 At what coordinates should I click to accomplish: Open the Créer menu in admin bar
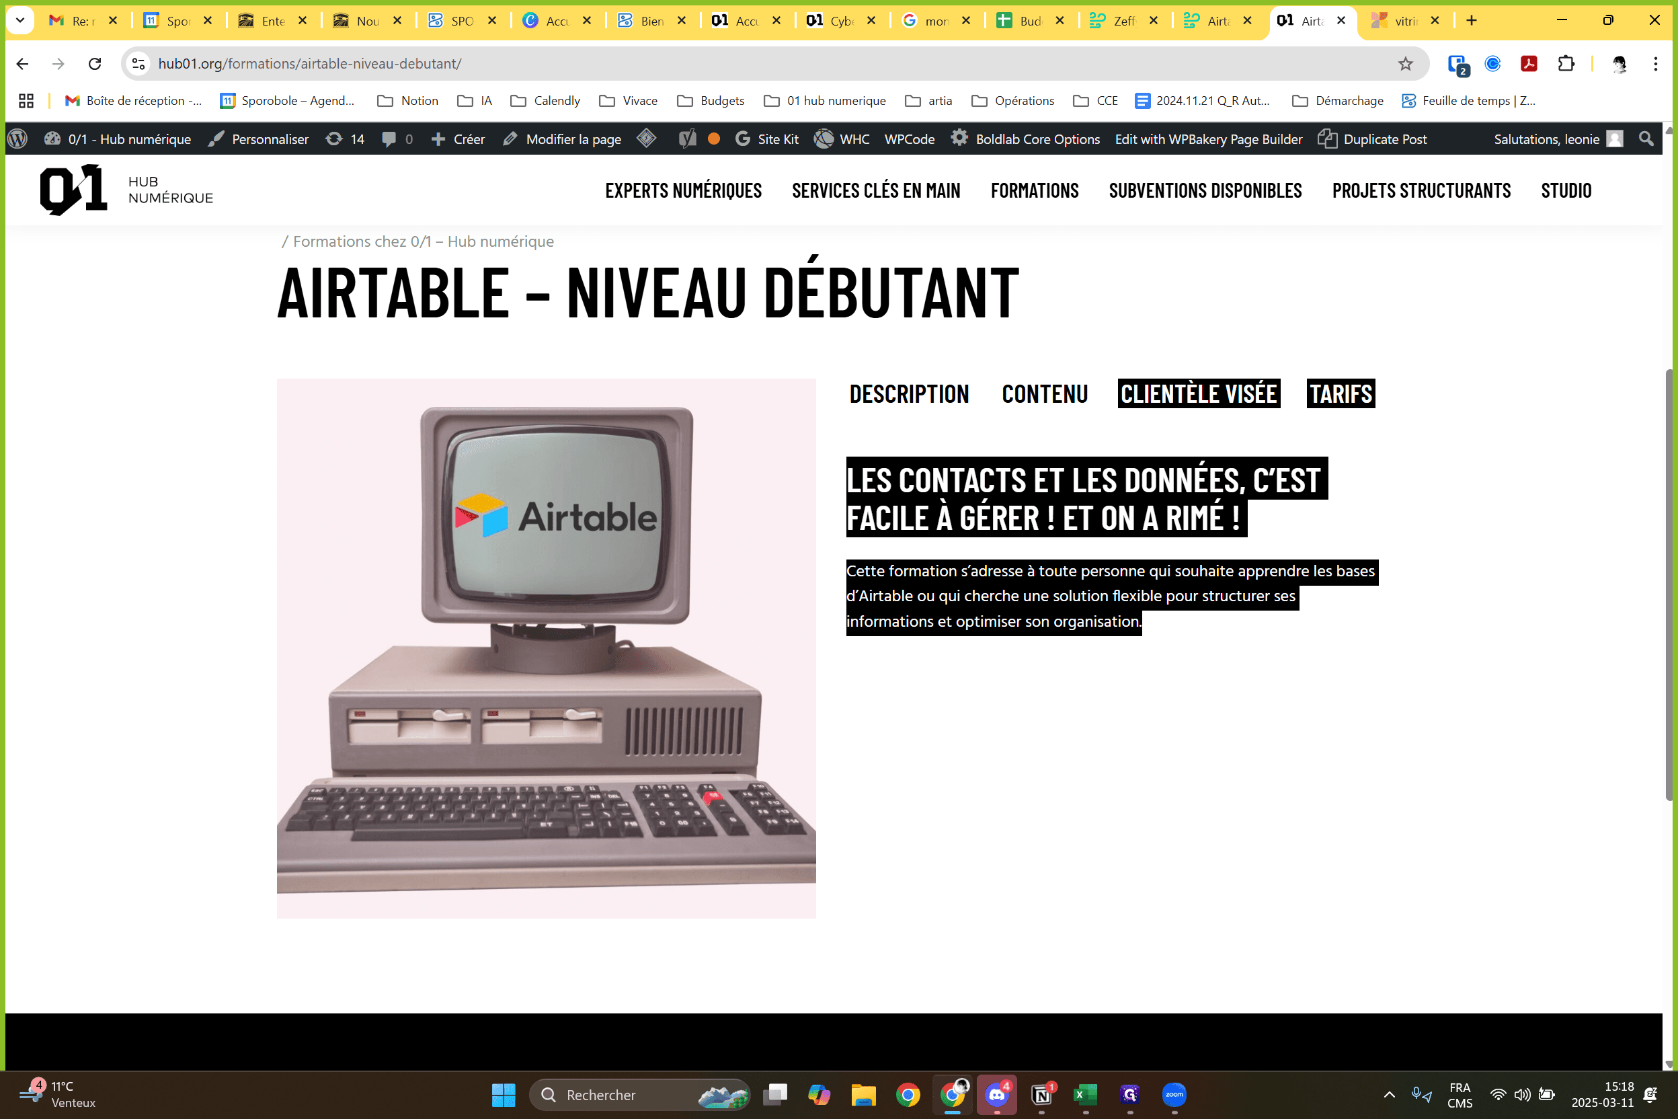pyautogui.click(x=458, y=139)
